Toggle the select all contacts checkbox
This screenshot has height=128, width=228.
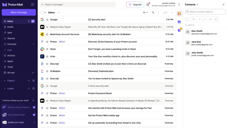click(x=187, y=19)
